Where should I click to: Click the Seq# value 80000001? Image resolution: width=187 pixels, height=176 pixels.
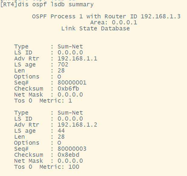click(72, 83)
